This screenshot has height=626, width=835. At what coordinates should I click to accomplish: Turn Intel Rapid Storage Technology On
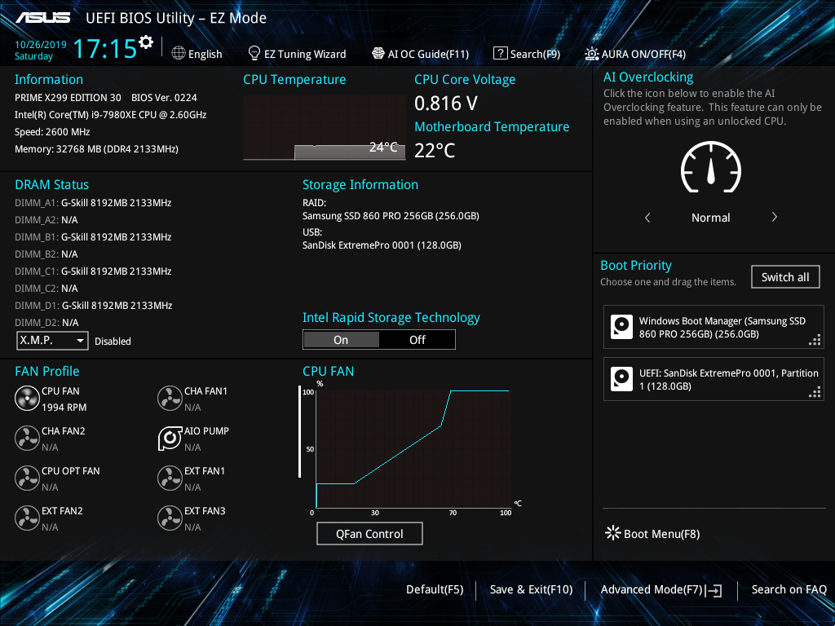point(341,340)
